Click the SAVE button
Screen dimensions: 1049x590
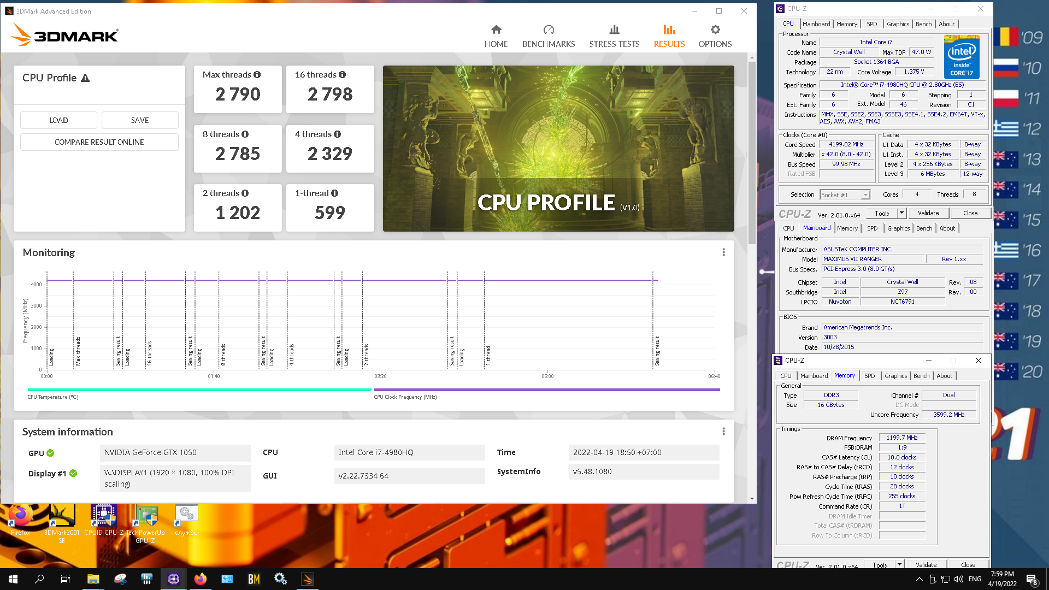[140, 120]
